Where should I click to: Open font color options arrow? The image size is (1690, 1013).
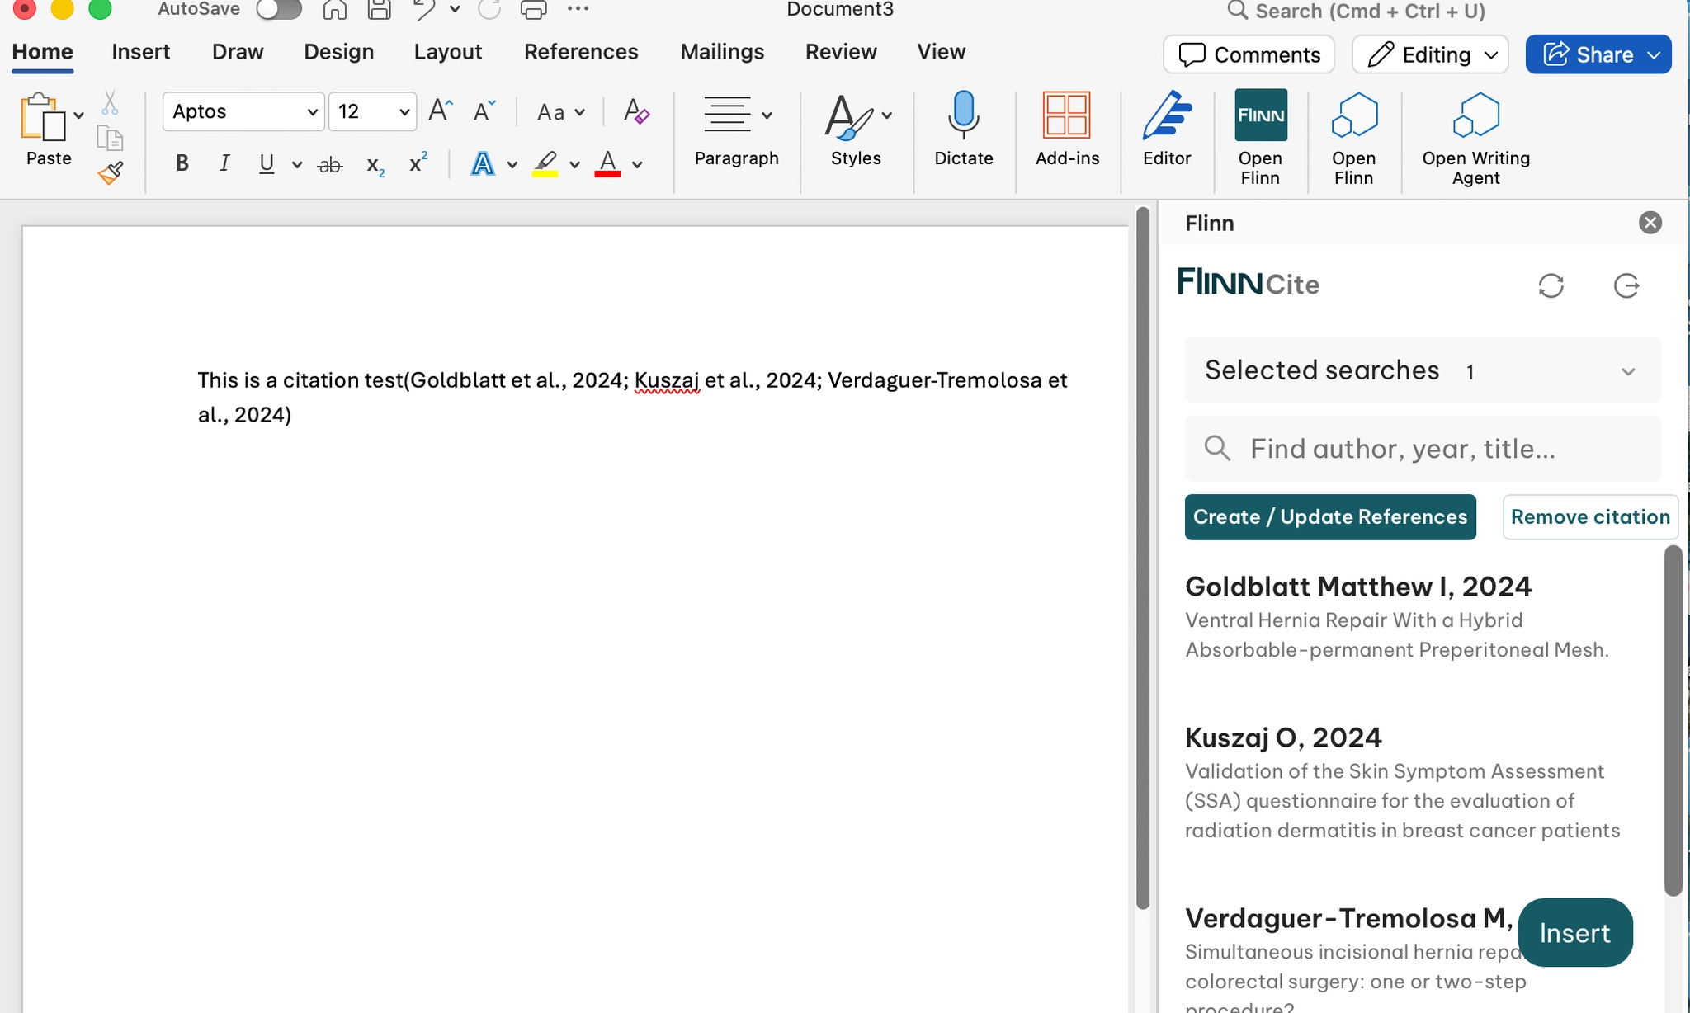tap(637, 165)
